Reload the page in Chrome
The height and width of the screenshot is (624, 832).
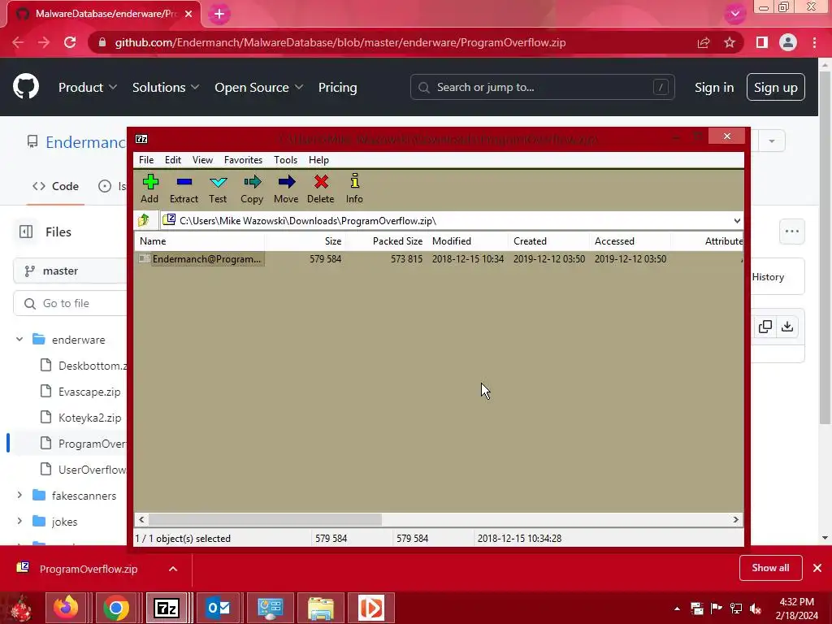70,42
